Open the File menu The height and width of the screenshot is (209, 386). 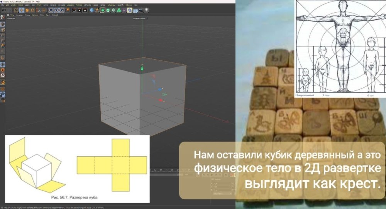coord(2,5)
